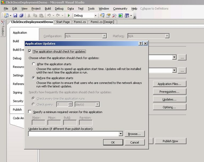Select the Signing properties page
The width and height of the screenshot is (204, 162).
(18, 93)
